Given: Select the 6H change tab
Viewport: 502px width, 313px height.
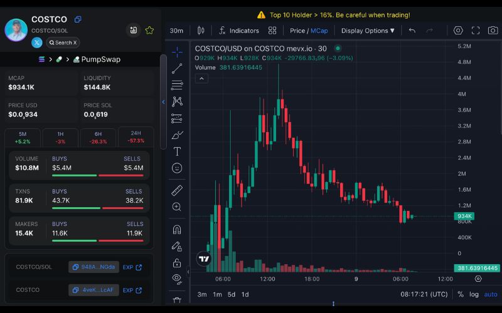Looking at the screenshot, I should pos(98,138).
